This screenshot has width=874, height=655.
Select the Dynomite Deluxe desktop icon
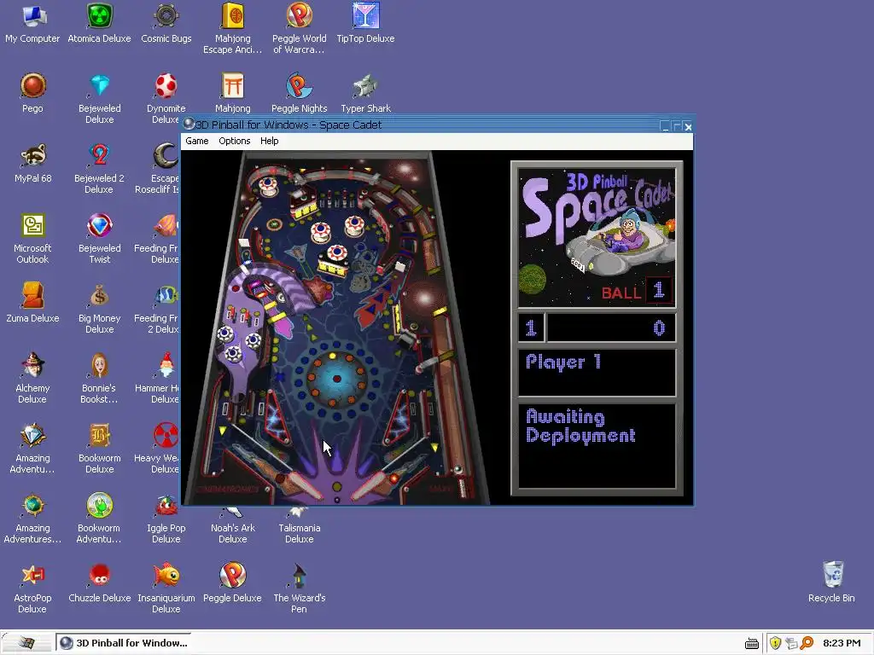(166, 99)
